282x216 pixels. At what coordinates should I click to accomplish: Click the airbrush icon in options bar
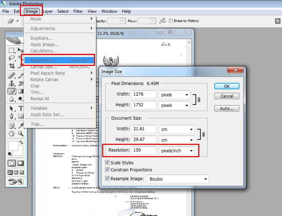pyautogui.click(x=163, y=21)
